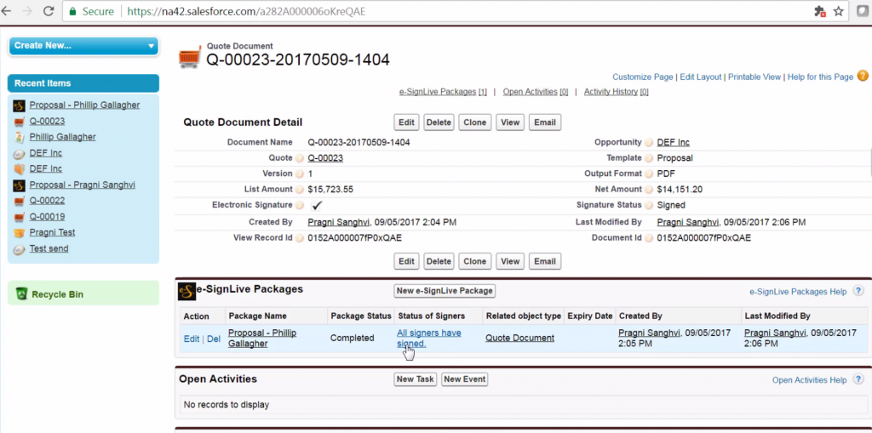
Task: Reload the page with refresh icon
Action: coord(49,11)
